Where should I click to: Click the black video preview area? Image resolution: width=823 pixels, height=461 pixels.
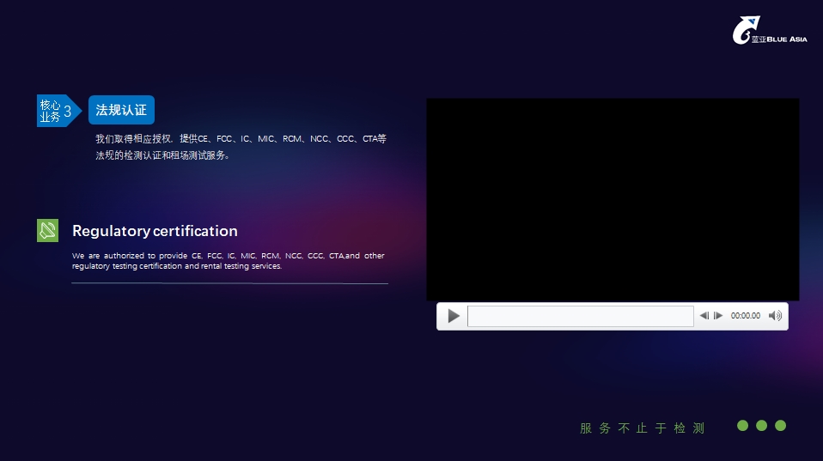[613, 199]
